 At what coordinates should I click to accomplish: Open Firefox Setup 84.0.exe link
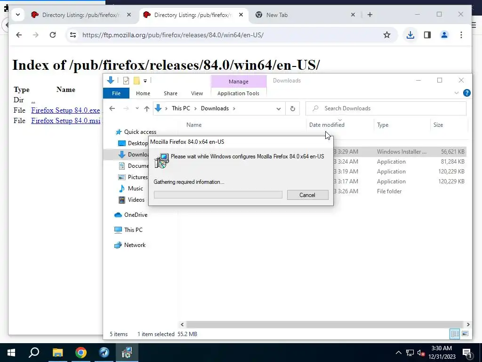coord(65,110)
